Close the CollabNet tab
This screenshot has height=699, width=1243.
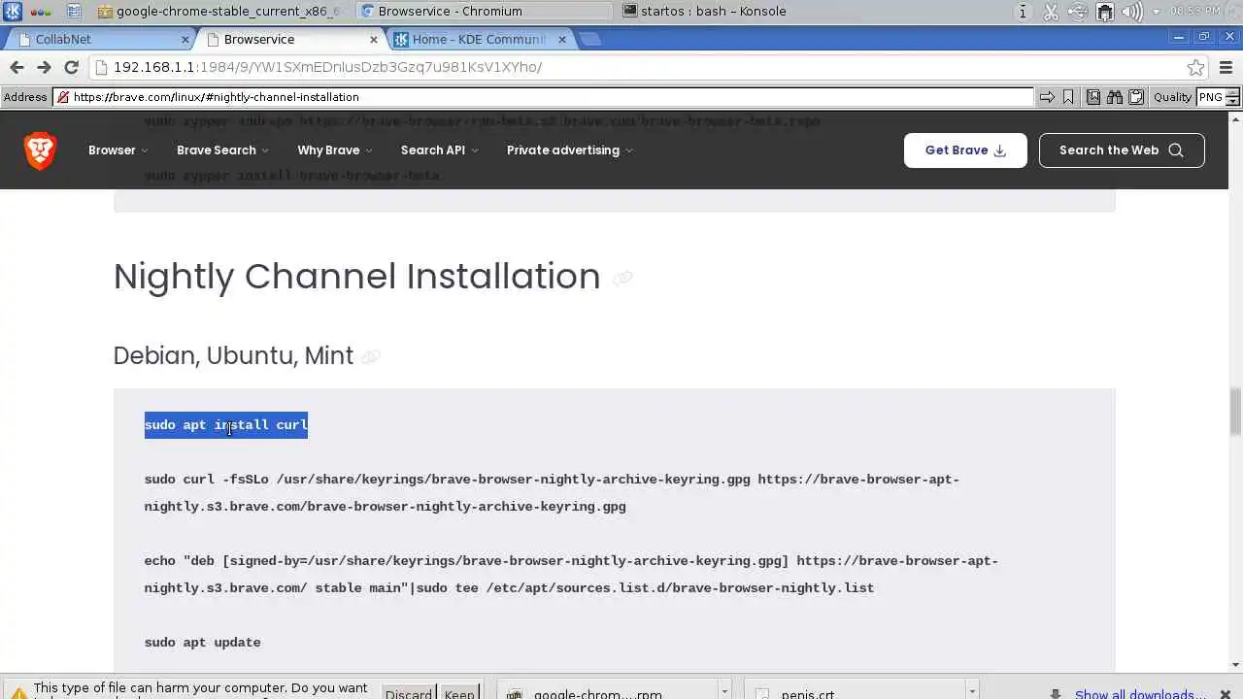pos(185,40)
